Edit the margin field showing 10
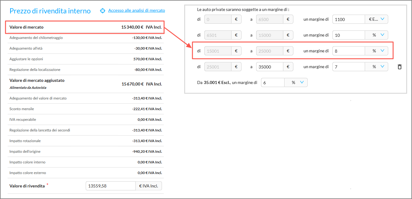412x199 pixels. pyautogui.click(x=349, y=35)
